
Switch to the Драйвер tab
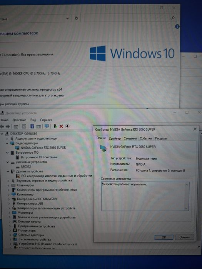(115, 138)
